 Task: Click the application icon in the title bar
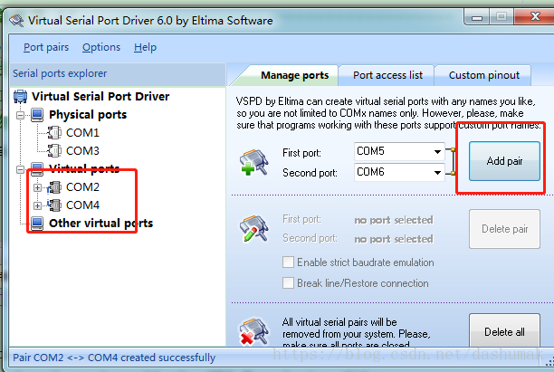point(16,20)
